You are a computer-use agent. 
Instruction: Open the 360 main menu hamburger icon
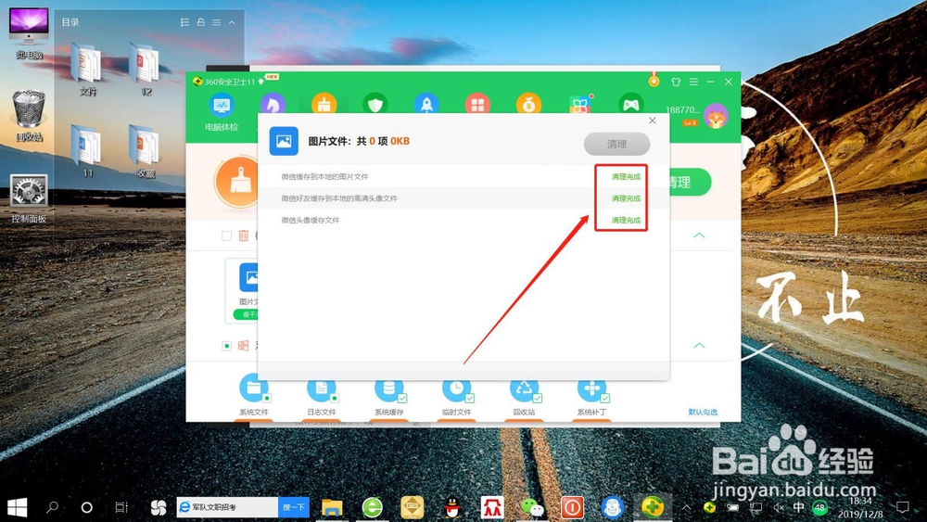point(693,82)
